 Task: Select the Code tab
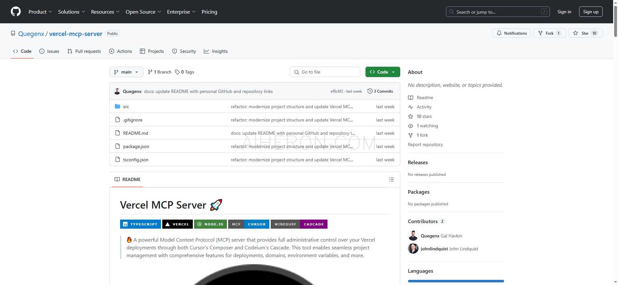[x=22, y=51]
